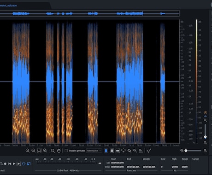Select the brush selection tool
Viewport: 212px width, 175px height.
(130, 151)
